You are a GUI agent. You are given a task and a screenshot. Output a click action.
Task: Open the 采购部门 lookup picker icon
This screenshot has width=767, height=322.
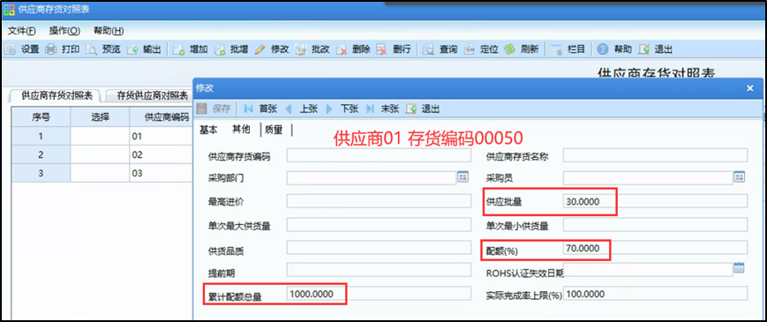(462, 177)
